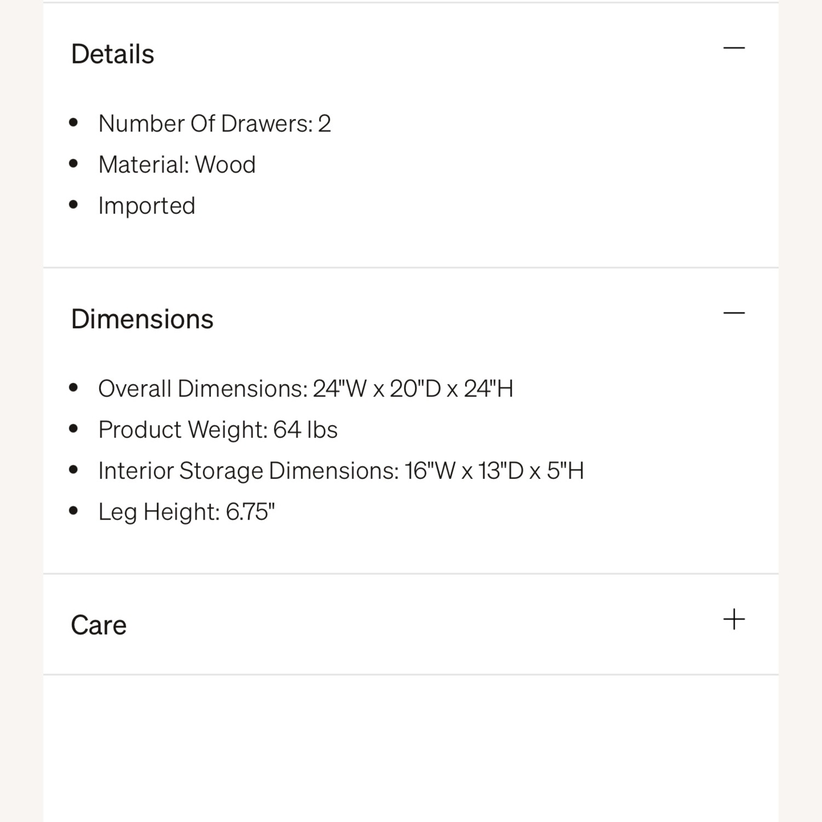The image size is (822, 822).
Task: Click the 24"W x 20"D x 24"H value
Action: 413,389
